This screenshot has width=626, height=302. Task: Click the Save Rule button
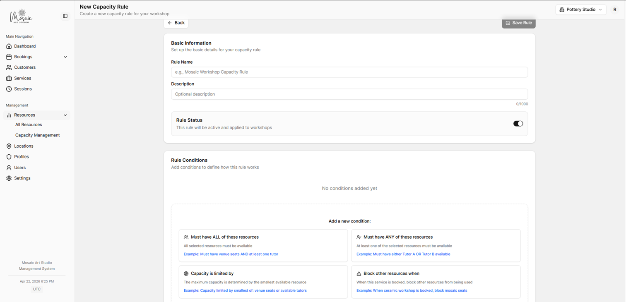(x=518, y=23)
